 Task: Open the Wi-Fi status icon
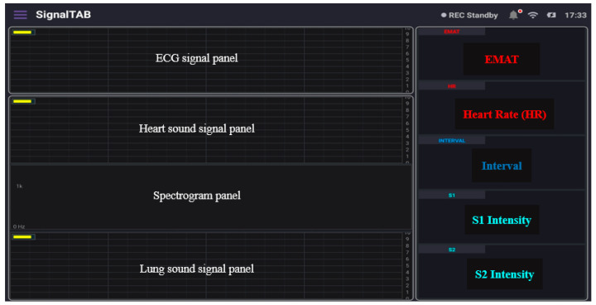pyautogui.click(x=533, y=15)
